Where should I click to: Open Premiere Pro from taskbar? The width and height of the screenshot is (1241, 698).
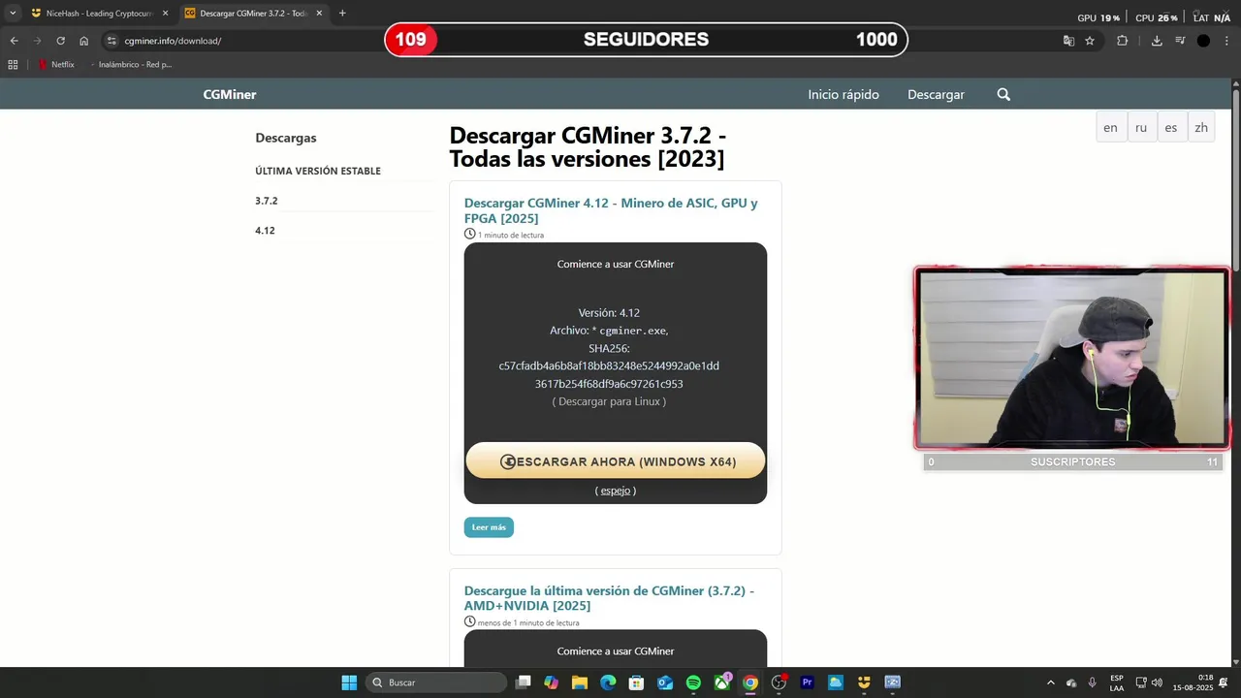(x=807, y=682)
